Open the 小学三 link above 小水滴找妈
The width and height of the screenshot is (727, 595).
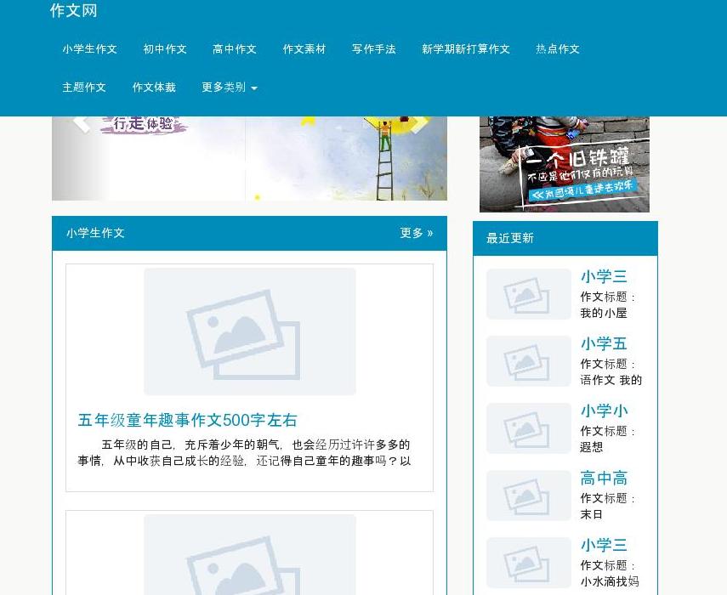point(604,546)
